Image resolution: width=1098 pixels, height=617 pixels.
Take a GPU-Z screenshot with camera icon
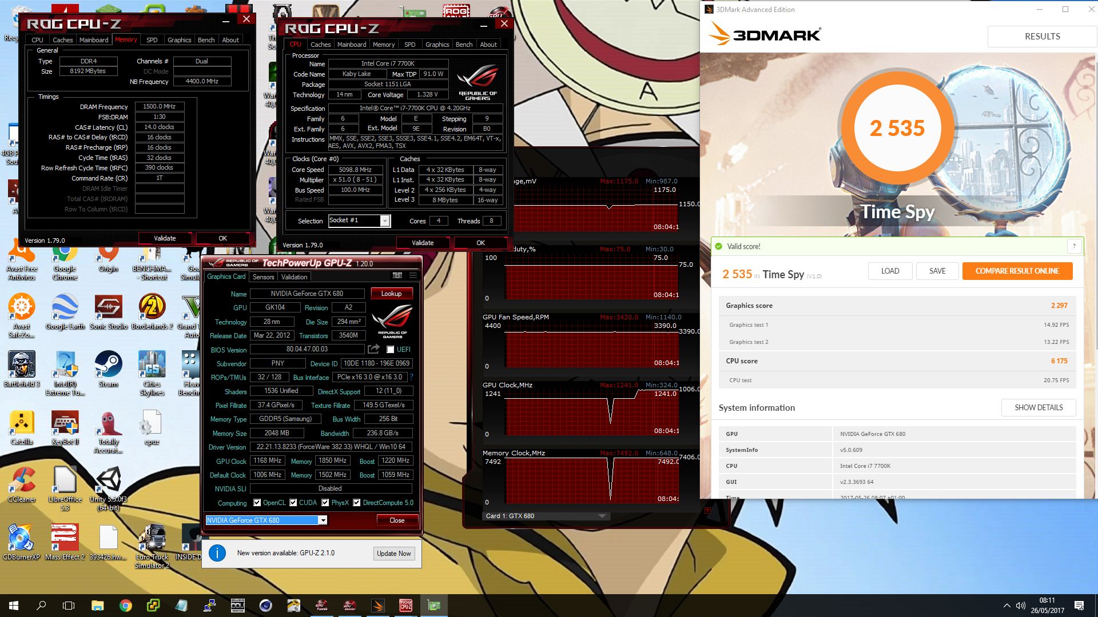coord(397,276)
